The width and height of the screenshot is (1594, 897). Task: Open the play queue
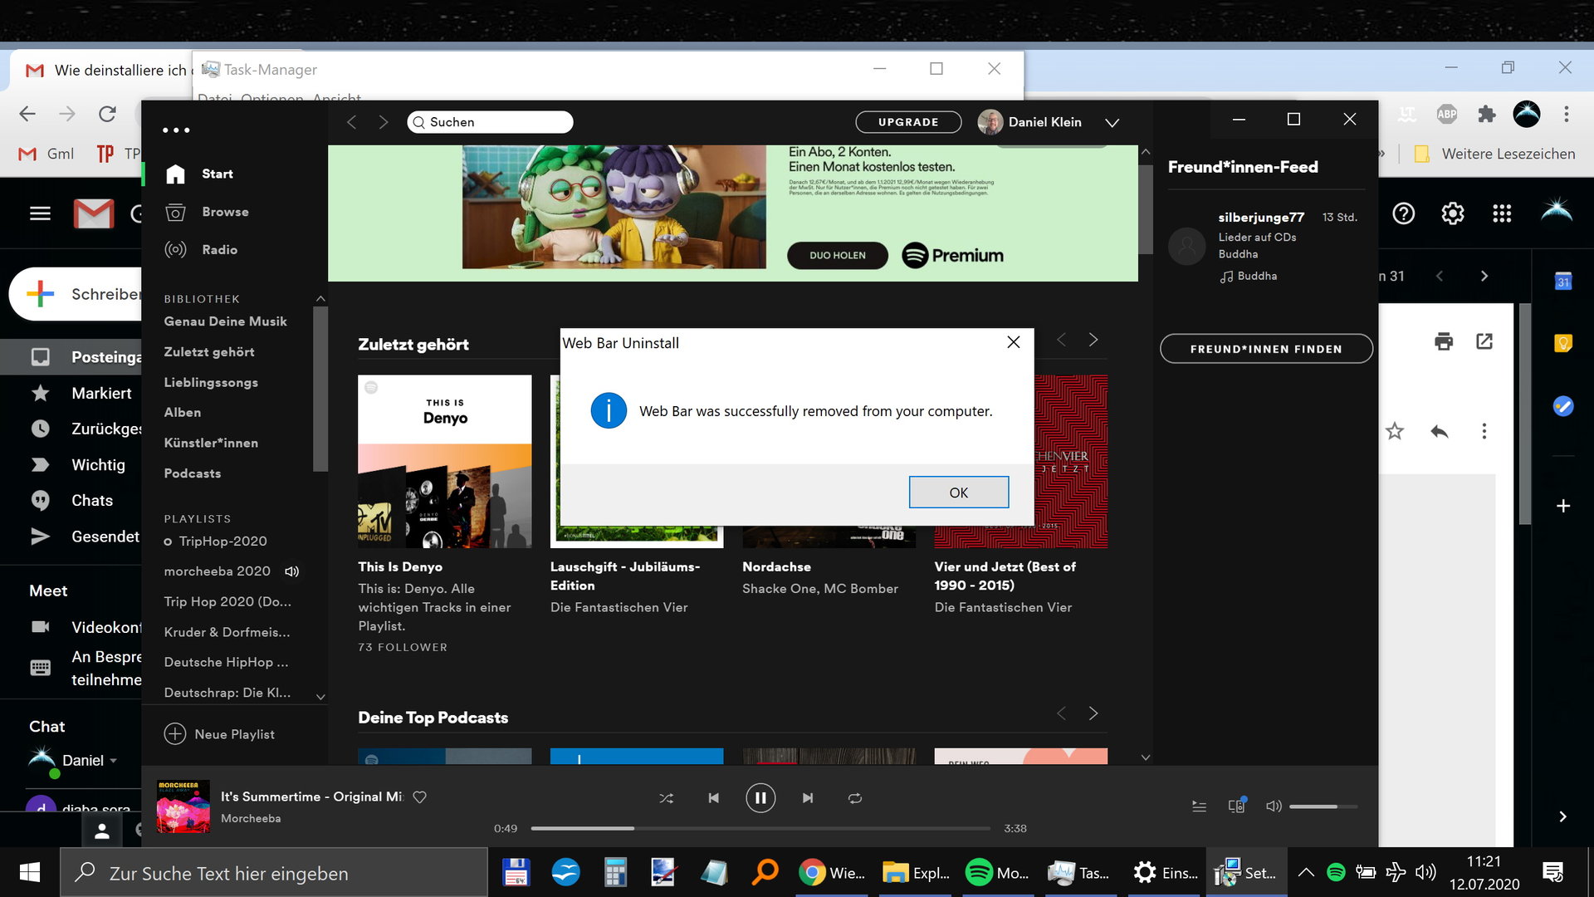(x=1199, y=806)
